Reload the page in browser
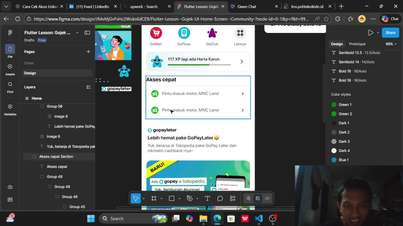The image size is (403, 226). [x=18, y=19]
